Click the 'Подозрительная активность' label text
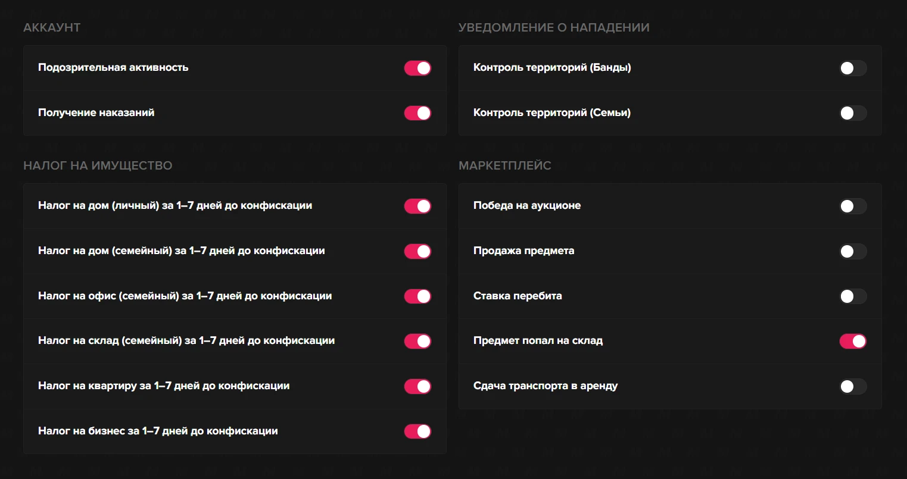This screenshot has height=479, width=907. click(x=113, y=68)
